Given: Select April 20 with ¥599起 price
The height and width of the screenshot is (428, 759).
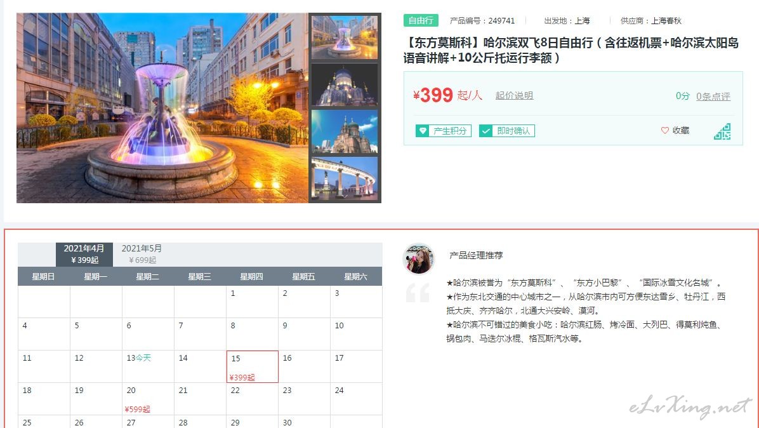Looking at the screenshot, I should tap(148, 399).
